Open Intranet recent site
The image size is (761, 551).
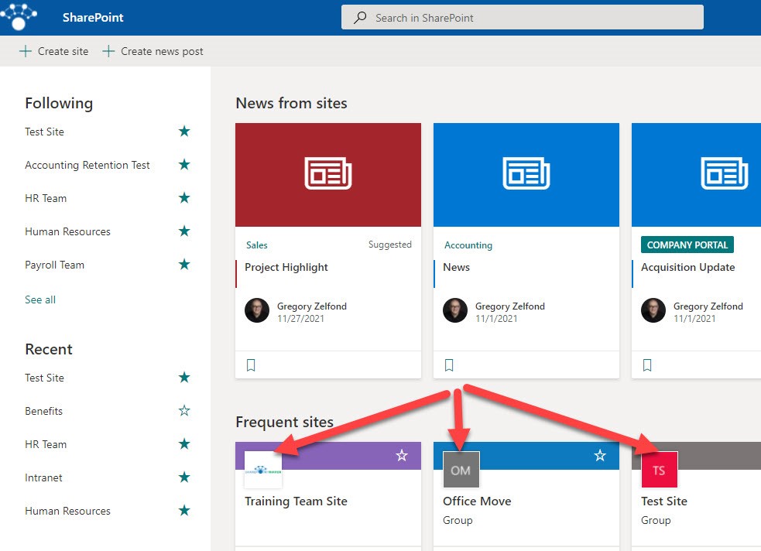[43, 477]
